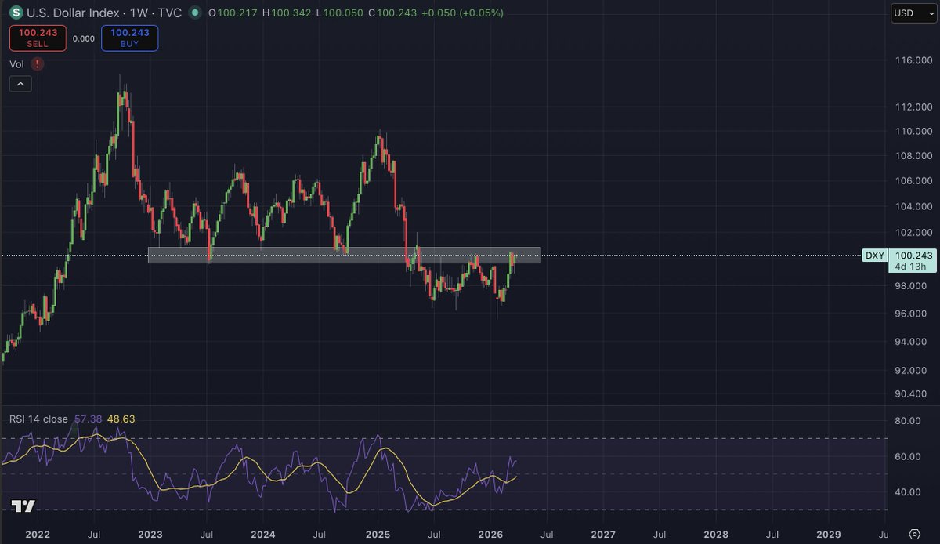
Task: Click the blue BUY 100.243 button
Action: coord(129,38)
